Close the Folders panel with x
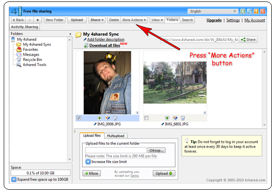 (70, 34)
